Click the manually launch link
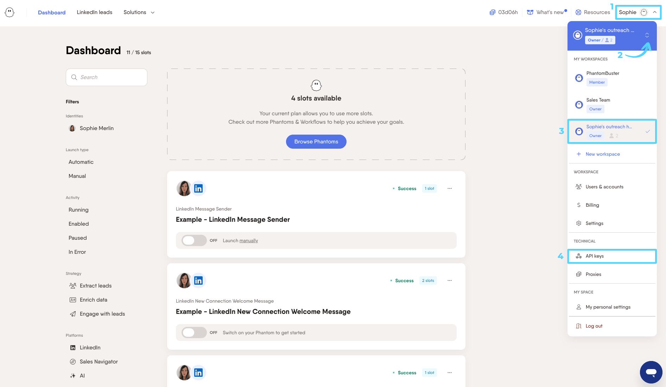The width and height of the screenshot is (666, 387). coord(249,241)
